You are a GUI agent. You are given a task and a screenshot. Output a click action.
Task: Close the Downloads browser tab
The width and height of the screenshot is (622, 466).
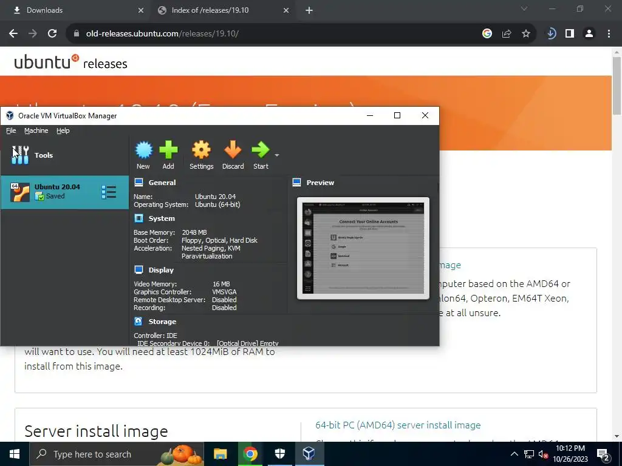(141, 10)
